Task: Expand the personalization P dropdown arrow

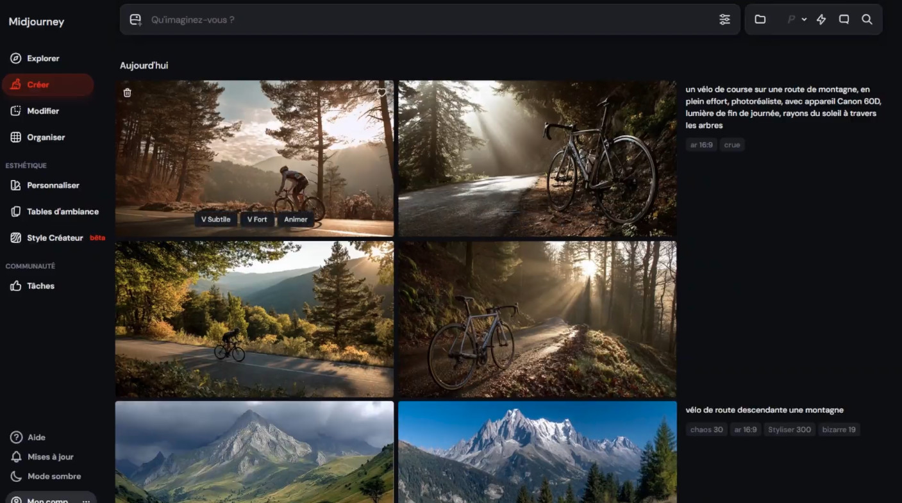Action: pos(804,20)
